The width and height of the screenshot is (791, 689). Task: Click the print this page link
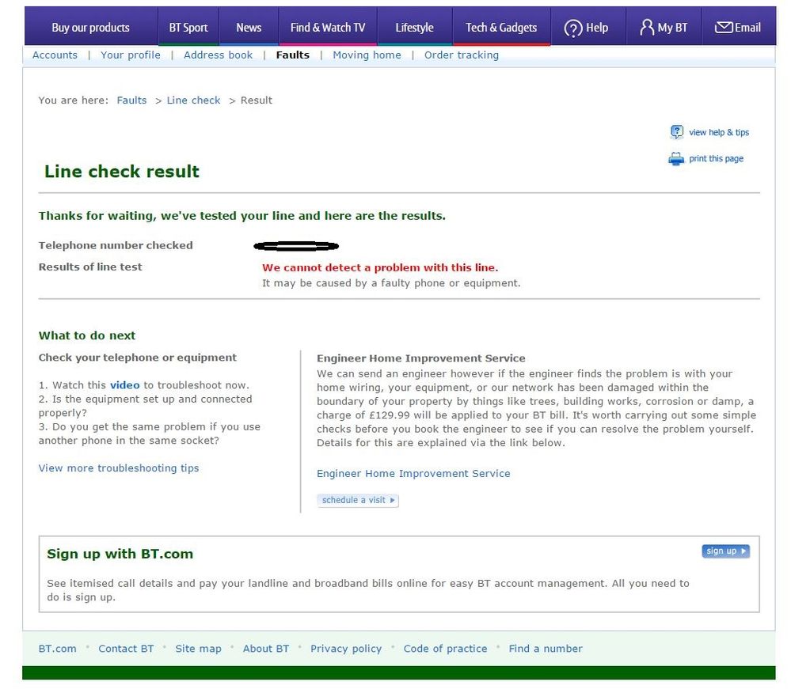click(x=717, y=159)
